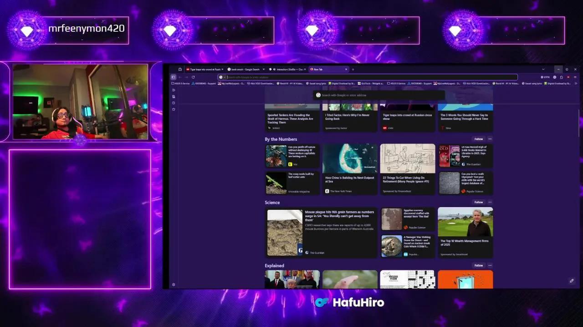Follow the Explained topic
Viewport: 583px width, 327px height.
tap(478, 265)
